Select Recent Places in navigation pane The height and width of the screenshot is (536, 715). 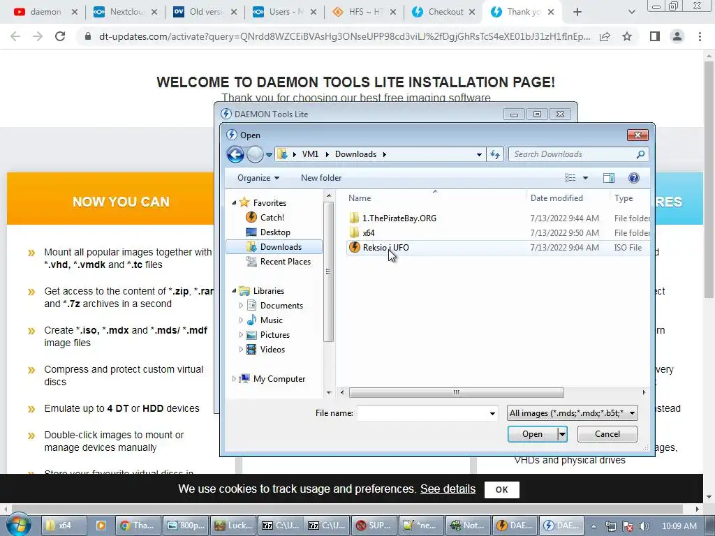286,261
